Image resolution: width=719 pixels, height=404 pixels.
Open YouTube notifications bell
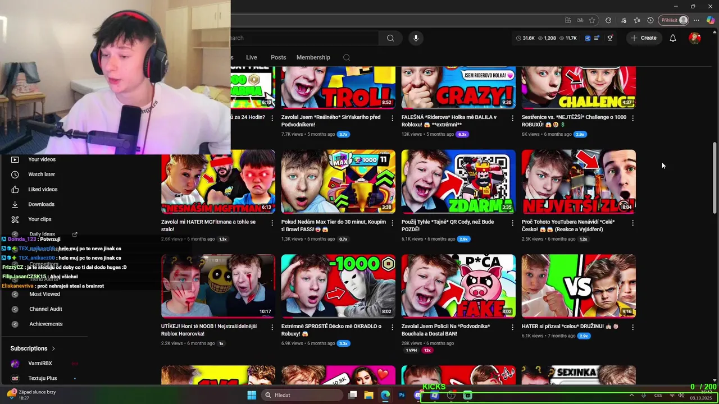click(x=672, y=38)
